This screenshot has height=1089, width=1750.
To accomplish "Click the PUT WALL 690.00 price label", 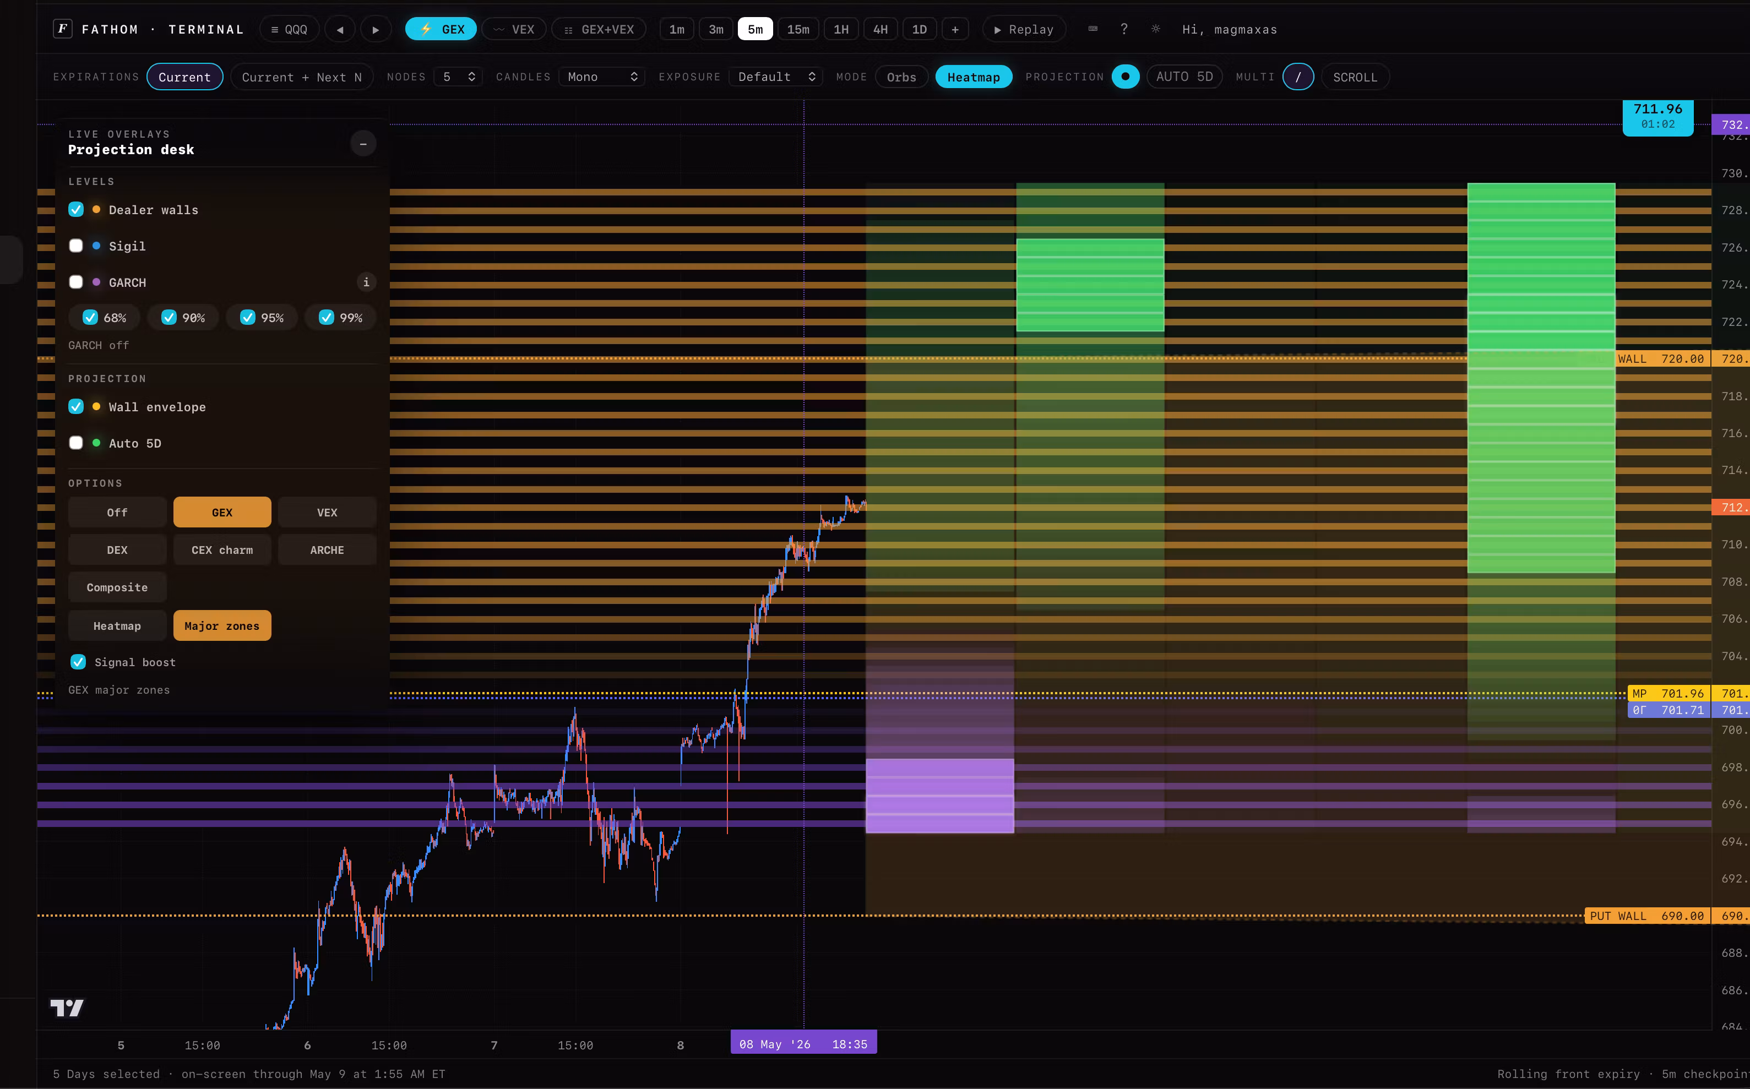I will [1648, 916].
